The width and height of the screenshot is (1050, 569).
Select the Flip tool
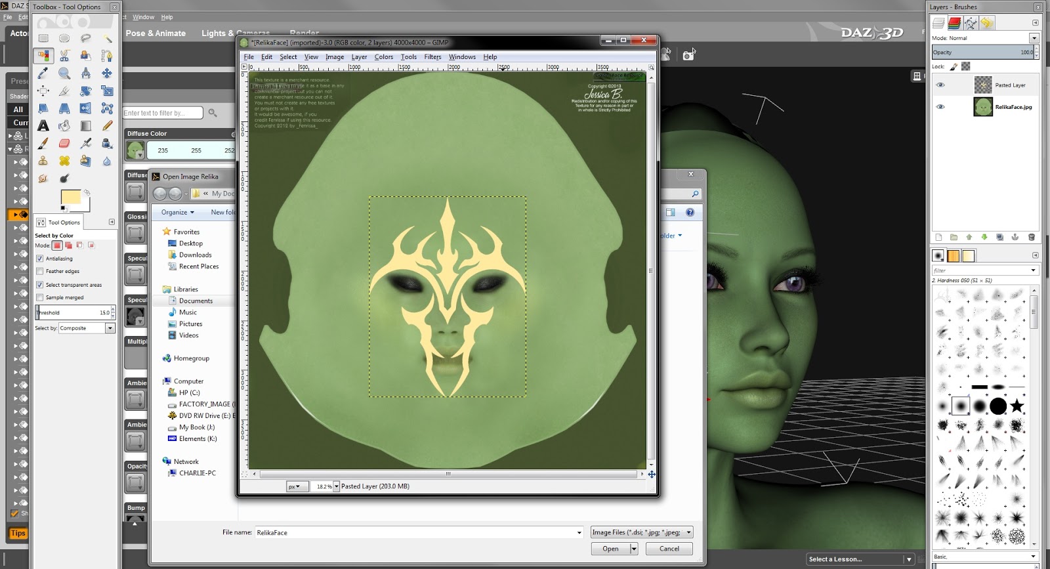tap(85, 108)
